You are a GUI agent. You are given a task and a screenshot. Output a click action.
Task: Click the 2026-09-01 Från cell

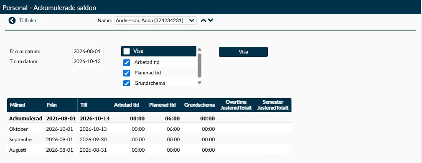coord(59,140)
